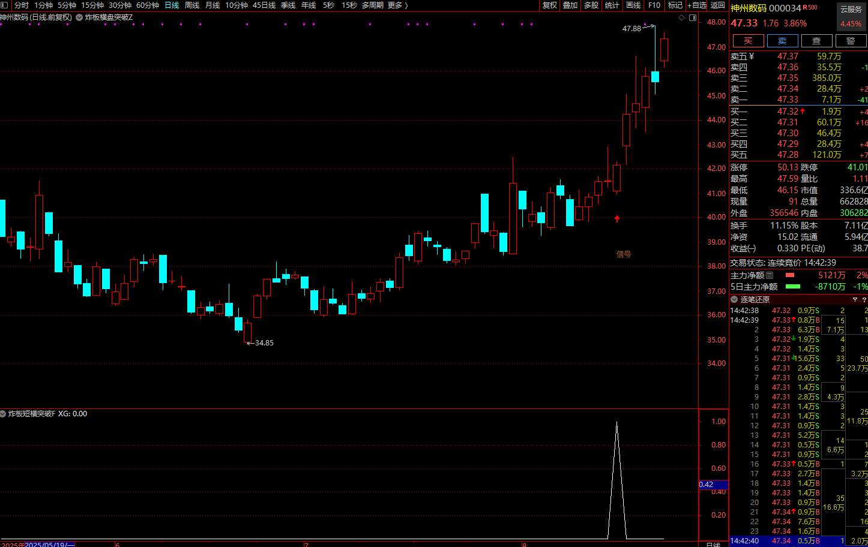868x547 pixels.
Task: Open the 更多 periods expander
Action: 397,5
